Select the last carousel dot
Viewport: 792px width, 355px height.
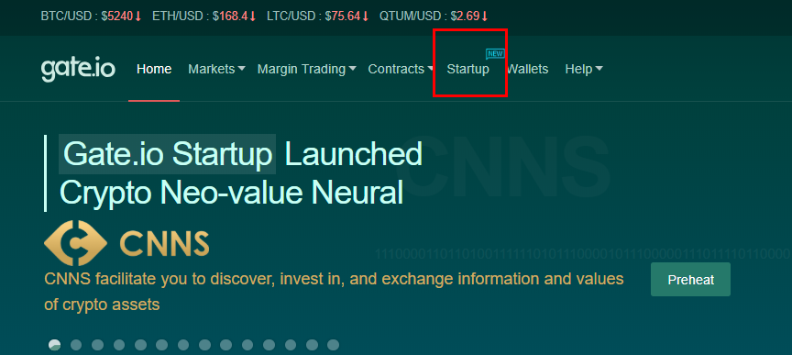pyautogui.click(x=334, y=345)
